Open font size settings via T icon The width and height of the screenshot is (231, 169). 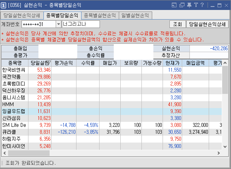[x=196, y=5]
